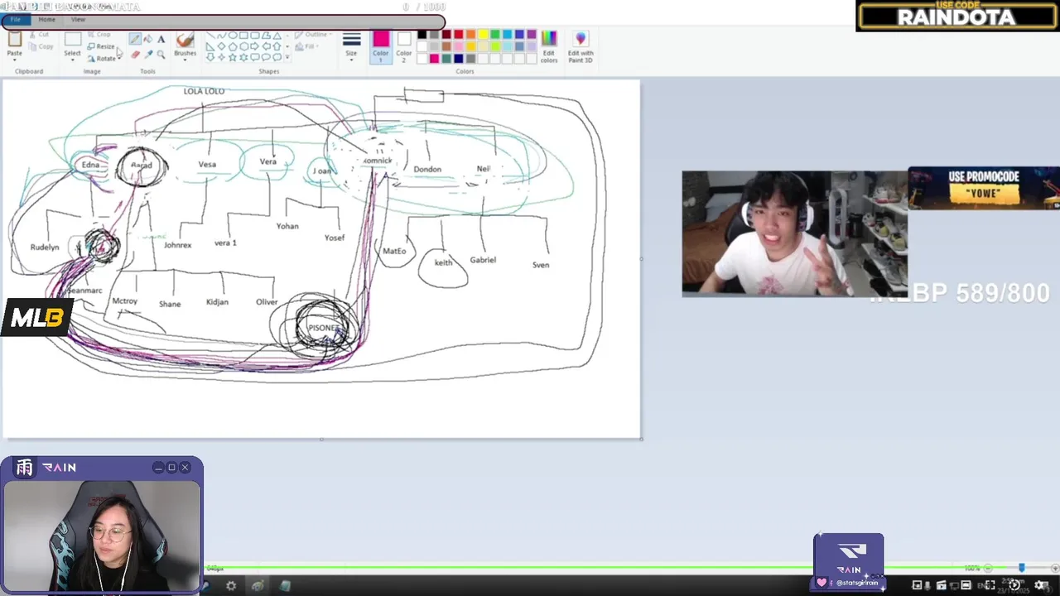Select the Pencil tool in Paint
1060x596 pixels.
[x=135, y=39]
